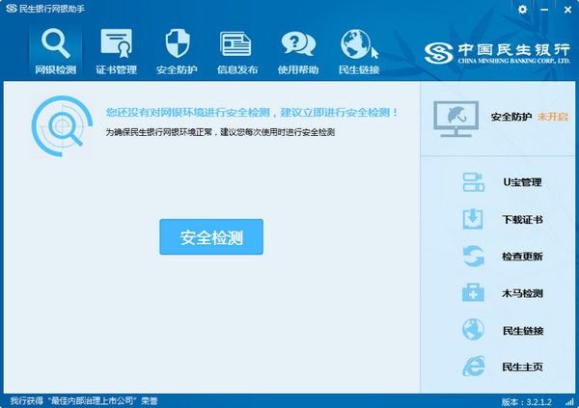Minimize the 民生银行网银助手 window
The image size is (579, 408).
click(x=543, y=9)
